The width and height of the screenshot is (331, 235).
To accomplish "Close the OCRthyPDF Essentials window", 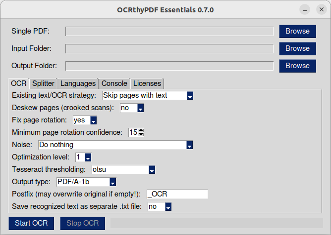I will (322, 9).
